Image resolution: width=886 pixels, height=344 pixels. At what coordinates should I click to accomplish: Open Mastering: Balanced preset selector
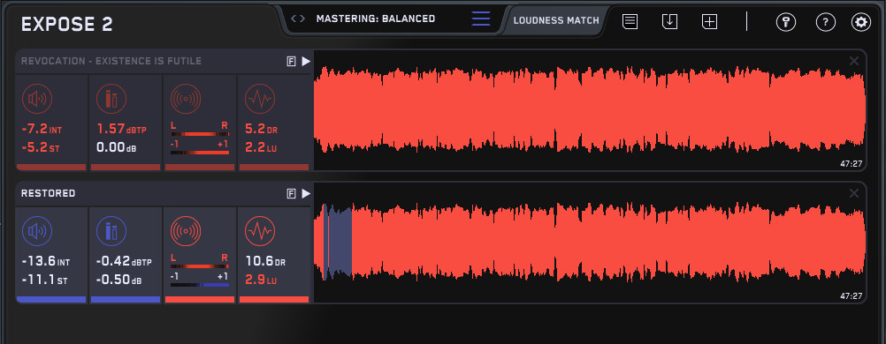pyautogui.click(x=376, y=19)
